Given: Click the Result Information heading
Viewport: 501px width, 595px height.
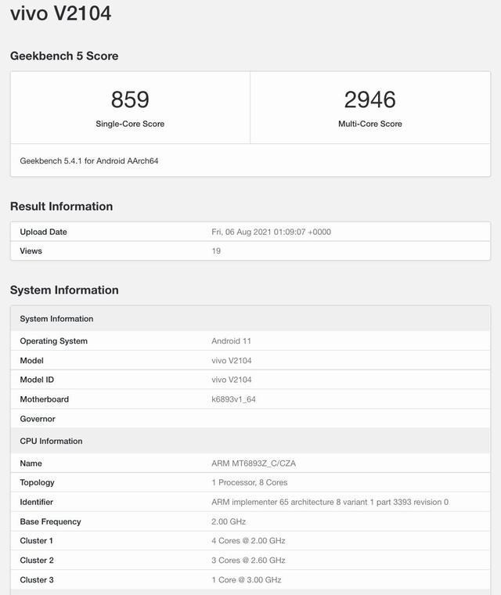Looking at the screenshot, I should point(62,206).
